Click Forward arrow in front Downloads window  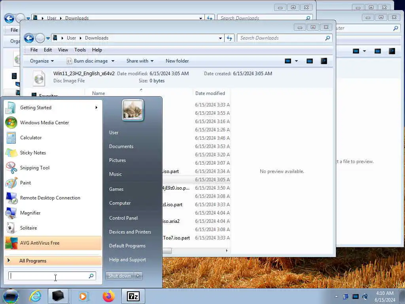pyautogui.click(x=40, y=38)
